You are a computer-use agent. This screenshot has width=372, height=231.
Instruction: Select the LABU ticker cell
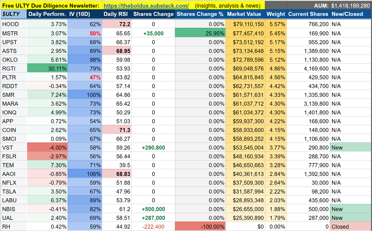[x=13, y=200]
